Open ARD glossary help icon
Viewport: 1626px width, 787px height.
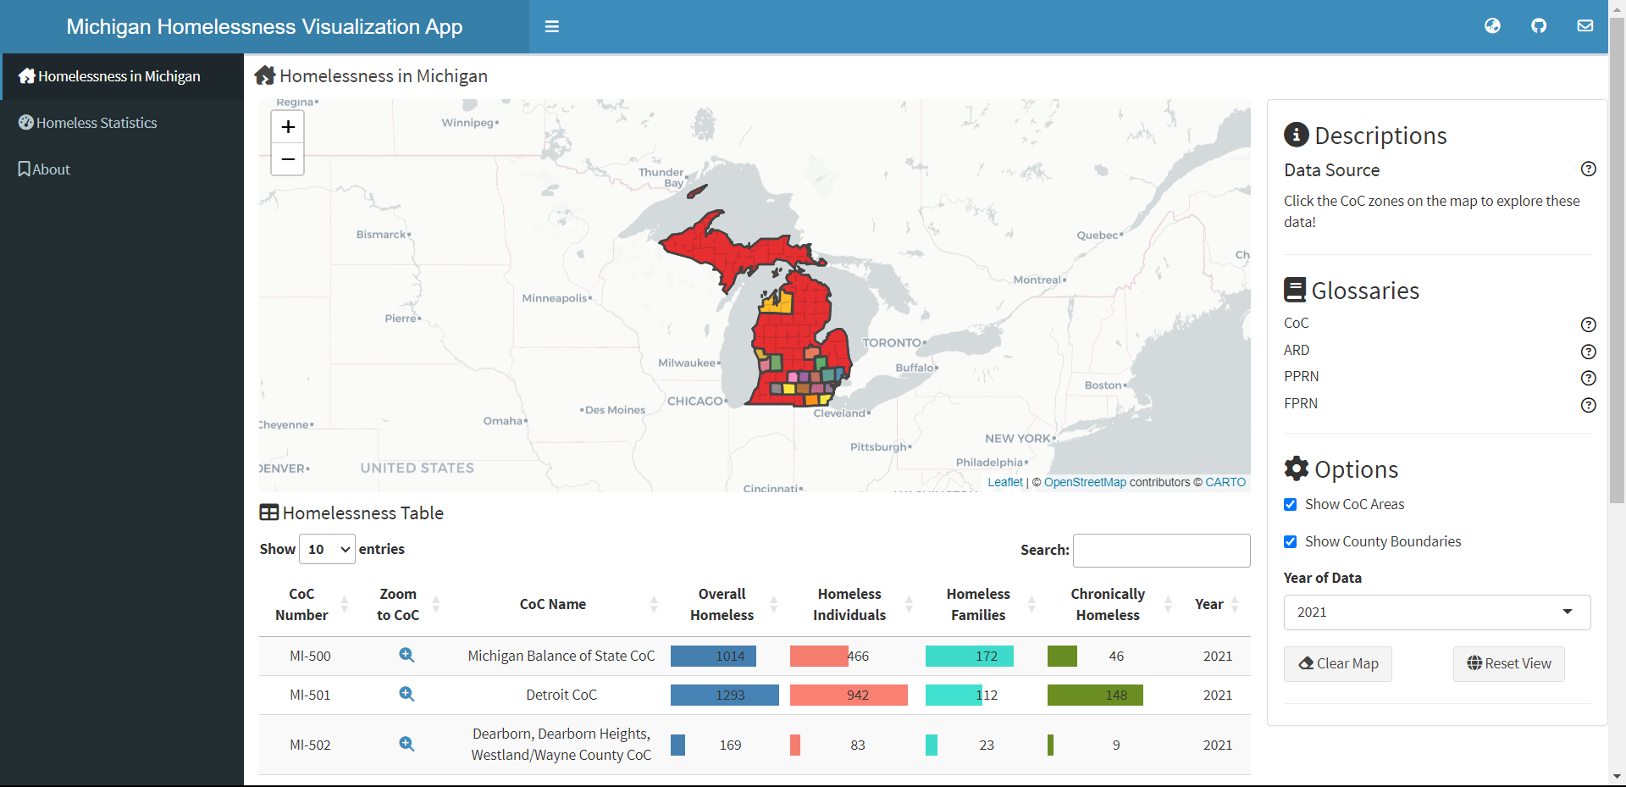1589,352
